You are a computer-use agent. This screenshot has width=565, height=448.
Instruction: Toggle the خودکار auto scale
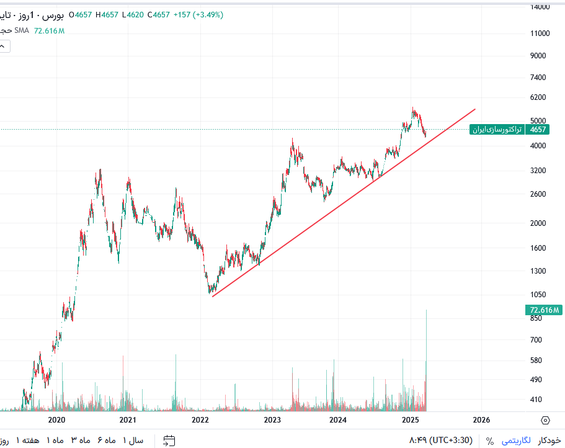tap(549, 441)
